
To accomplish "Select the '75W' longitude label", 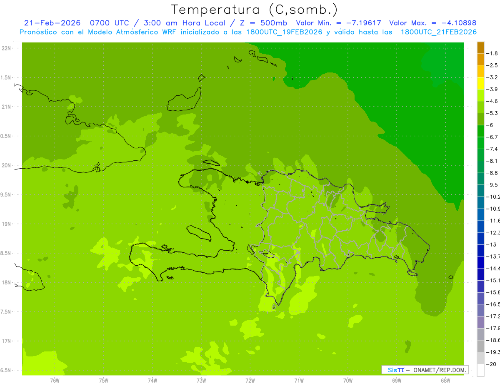I will [x=104, y=381].
